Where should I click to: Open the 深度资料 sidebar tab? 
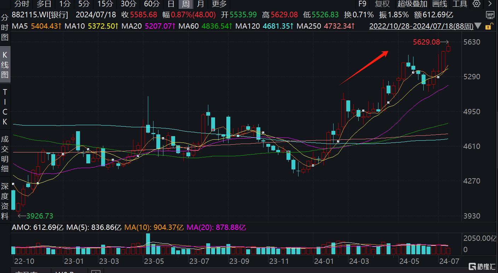(5, 201)
